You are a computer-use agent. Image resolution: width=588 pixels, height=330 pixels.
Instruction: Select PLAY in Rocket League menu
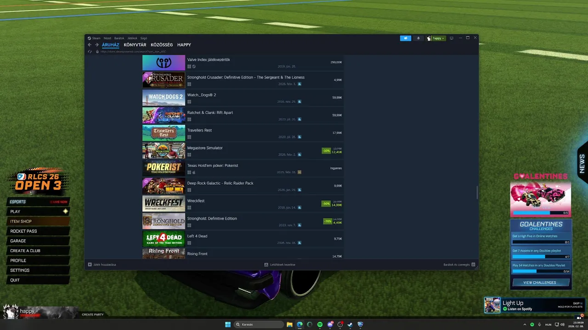click(x=38, y=211)
